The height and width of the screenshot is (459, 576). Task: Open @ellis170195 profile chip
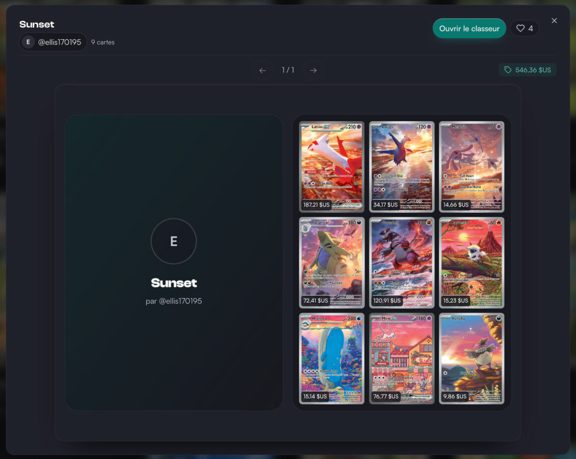[53, 42]
